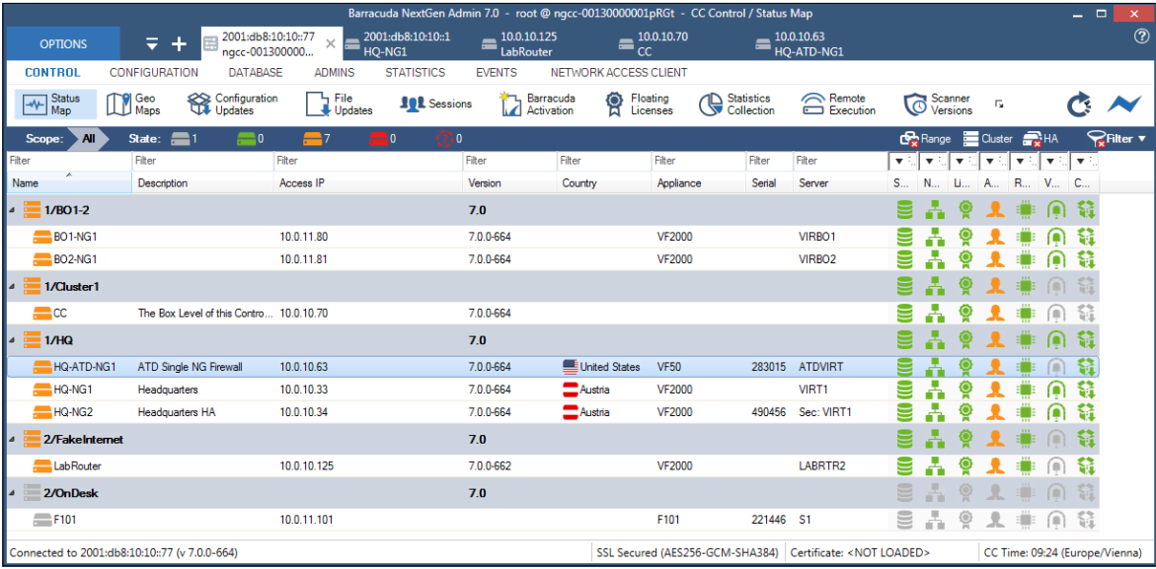
Task: Click the ribbon expand launcher icon
Action: click(999, 105)
